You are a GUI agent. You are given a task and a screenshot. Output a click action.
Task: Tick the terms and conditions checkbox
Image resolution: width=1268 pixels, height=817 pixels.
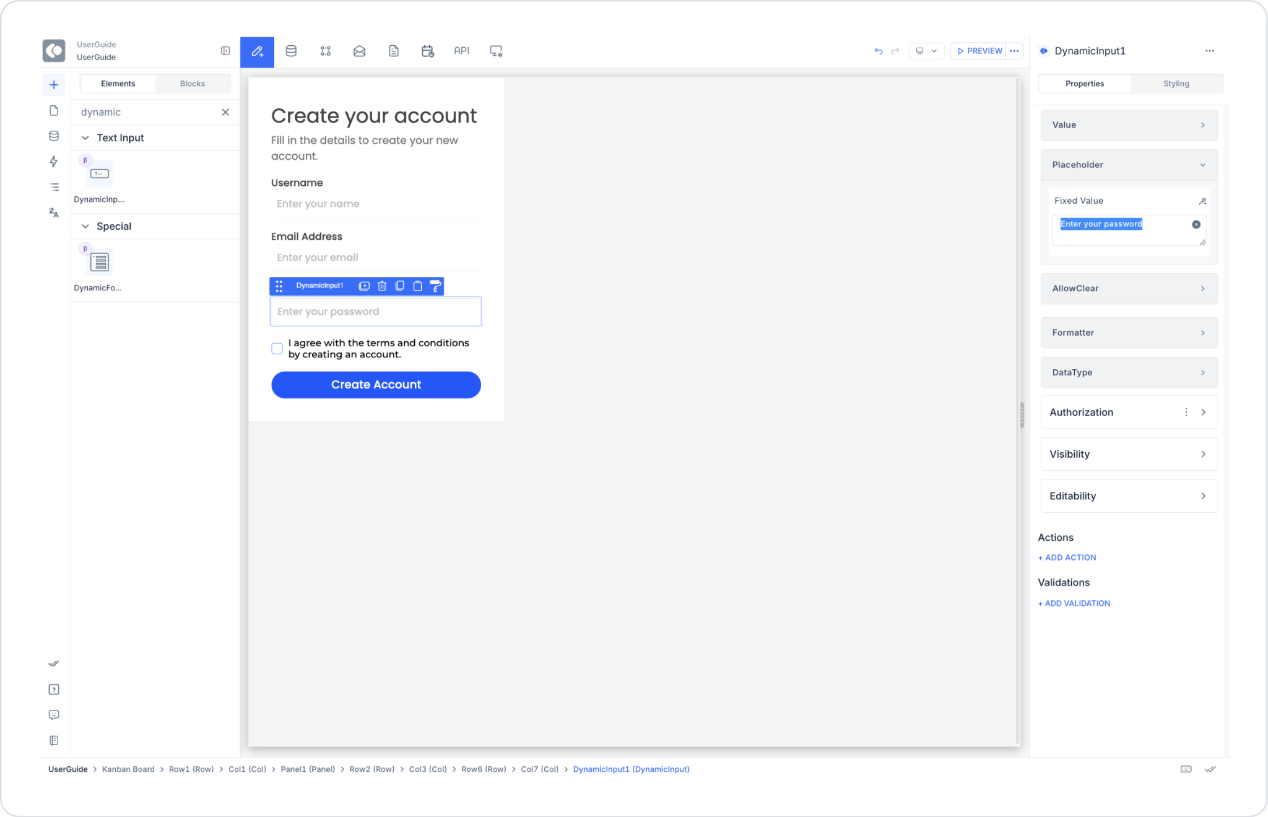point(277,349)
